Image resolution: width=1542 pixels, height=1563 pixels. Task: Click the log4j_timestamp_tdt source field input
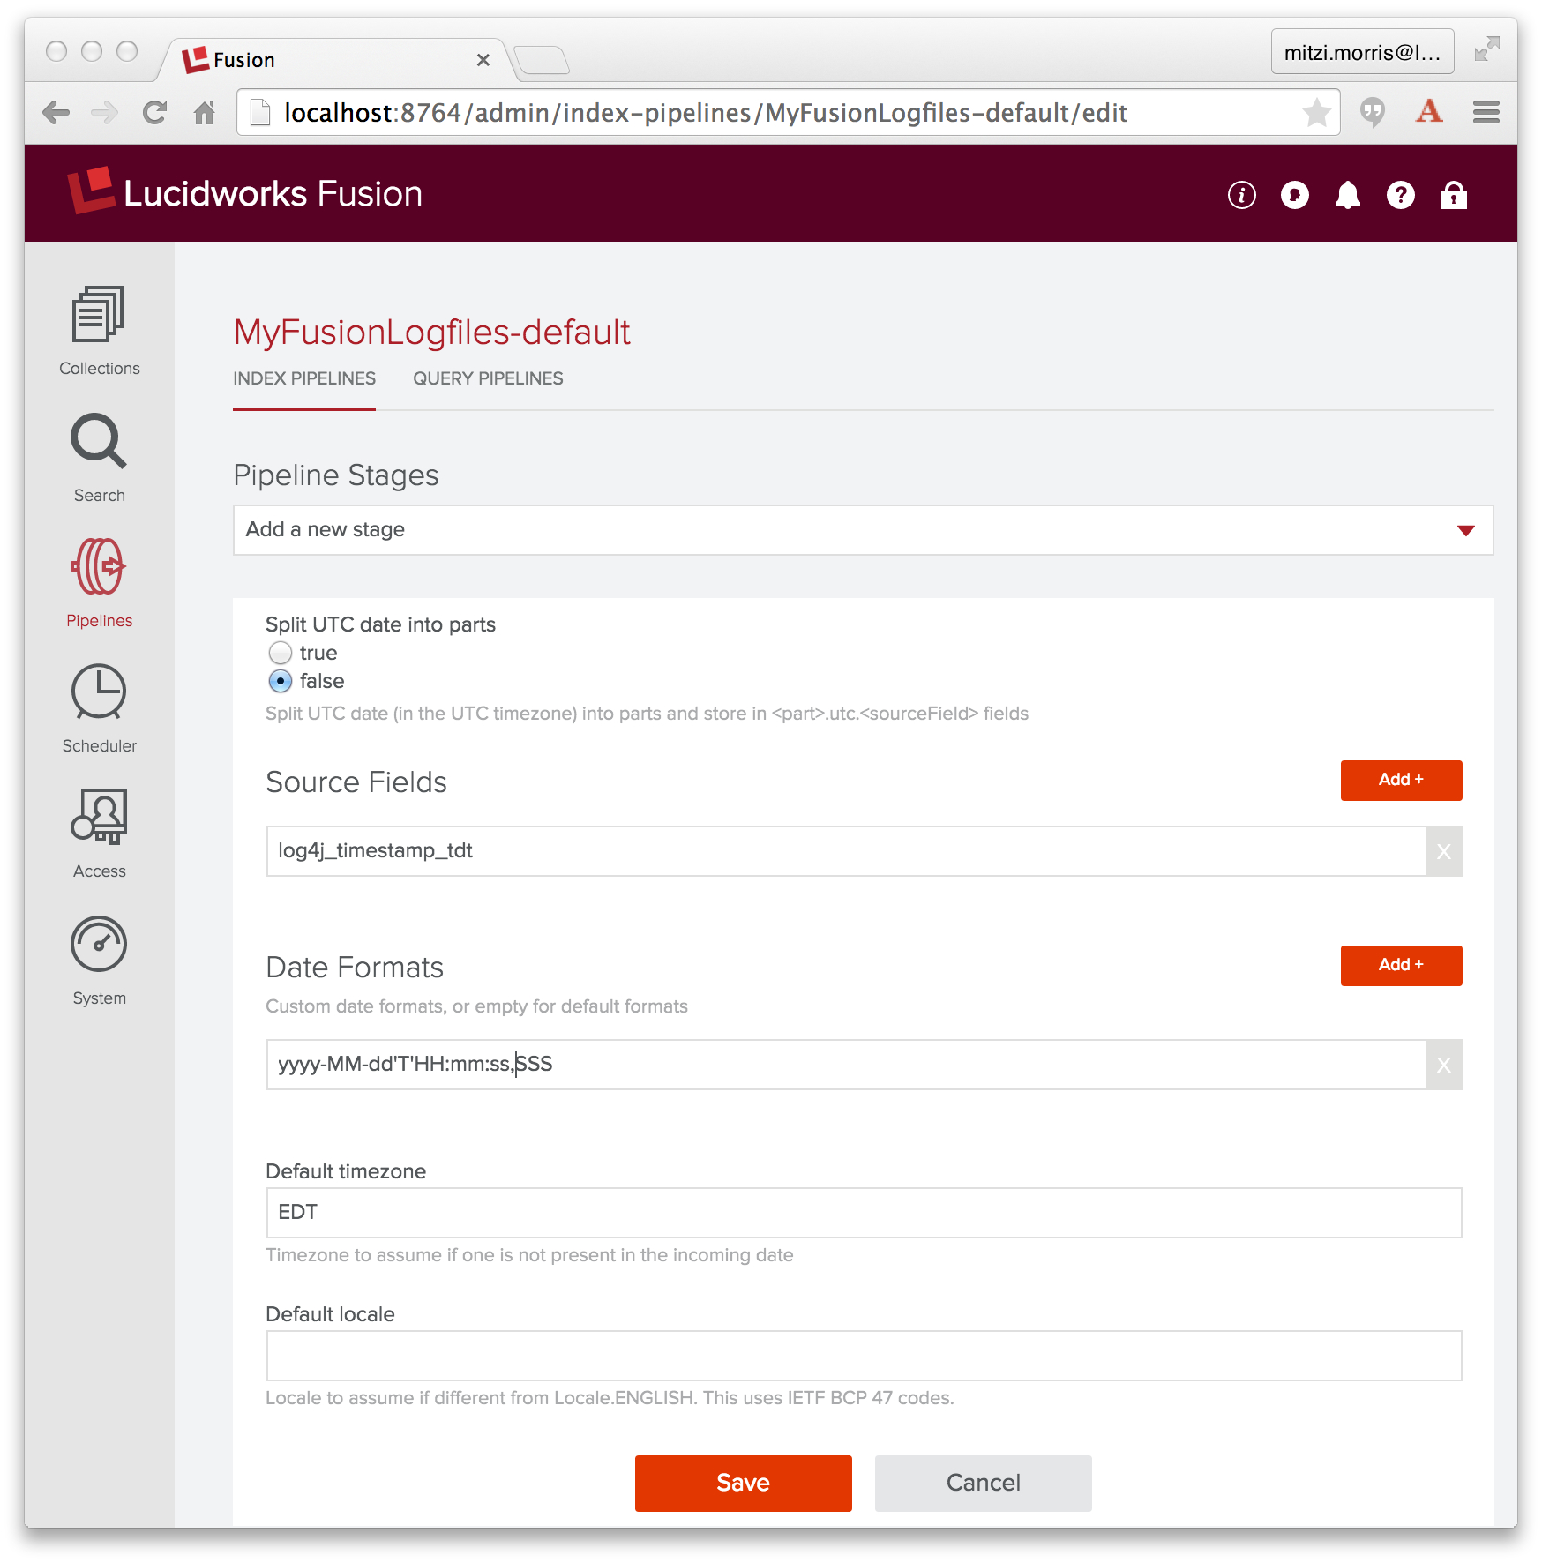(846, 851)
